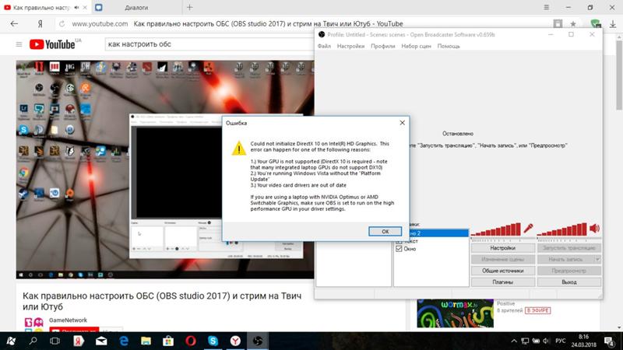Open the Помощь menu in OBS

coord(449,46)
